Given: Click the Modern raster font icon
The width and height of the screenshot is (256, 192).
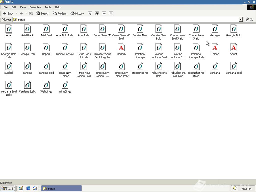Looking at the screenshot, I should coord(121,47).
